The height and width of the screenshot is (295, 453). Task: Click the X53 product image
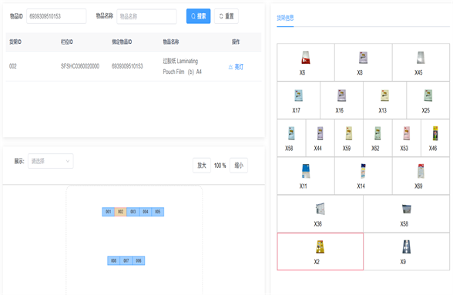tap(406, 133)
